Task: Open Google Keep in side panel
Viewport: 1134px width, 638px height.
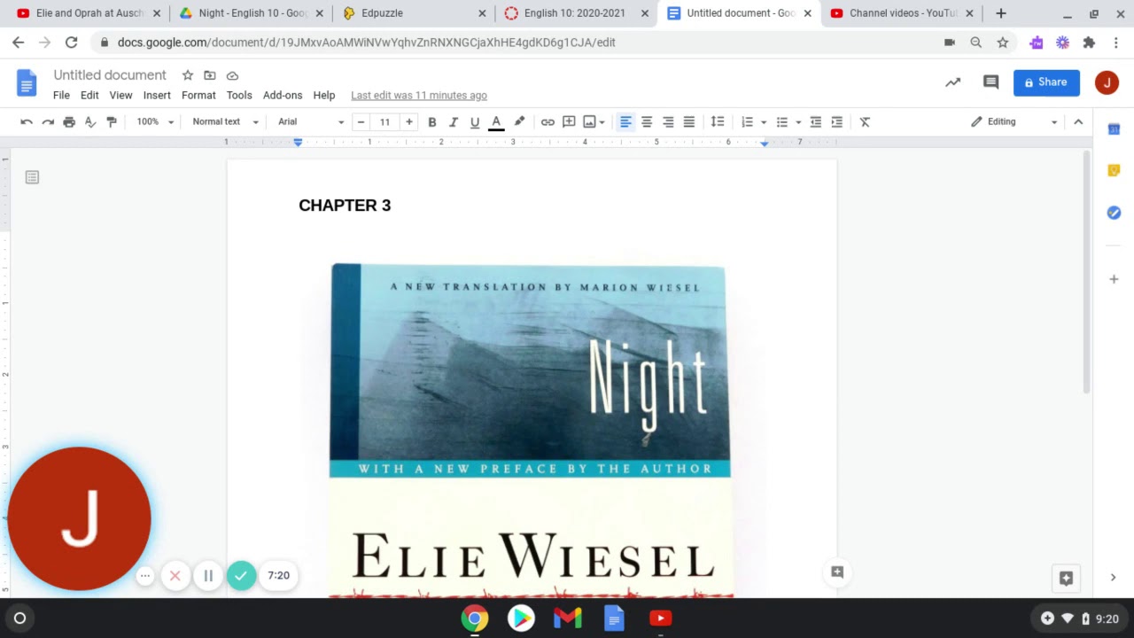Action: pos(1114,170)
